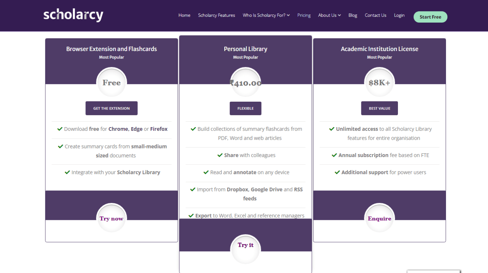Click Most Popular under Personal Library

245,57
